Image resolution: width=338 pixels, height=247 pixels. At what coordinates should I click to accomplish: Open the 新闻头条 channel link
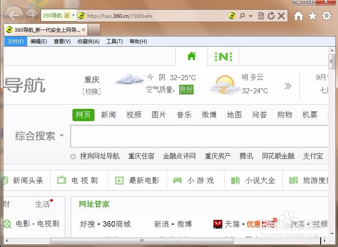(x=28, y=180)
